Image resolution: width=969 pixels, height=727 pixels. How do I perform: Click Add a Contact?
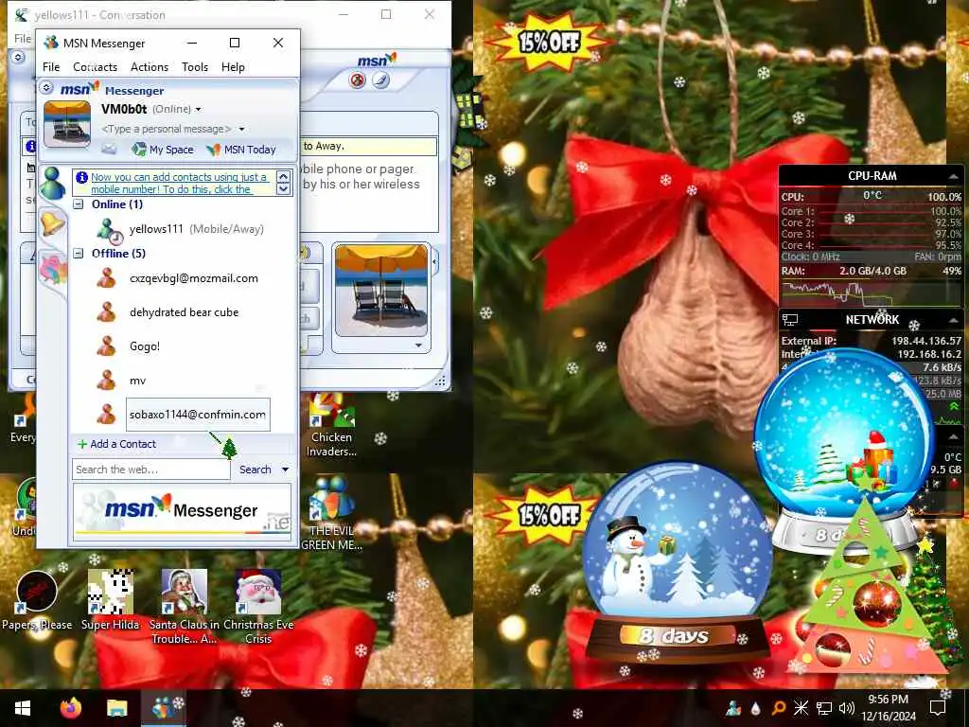tap(116, 444)
